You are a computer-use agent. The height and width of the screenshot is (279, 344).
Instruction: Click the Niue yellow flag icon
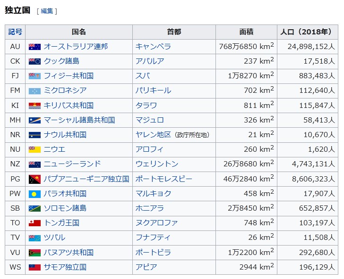coord(34,149)
